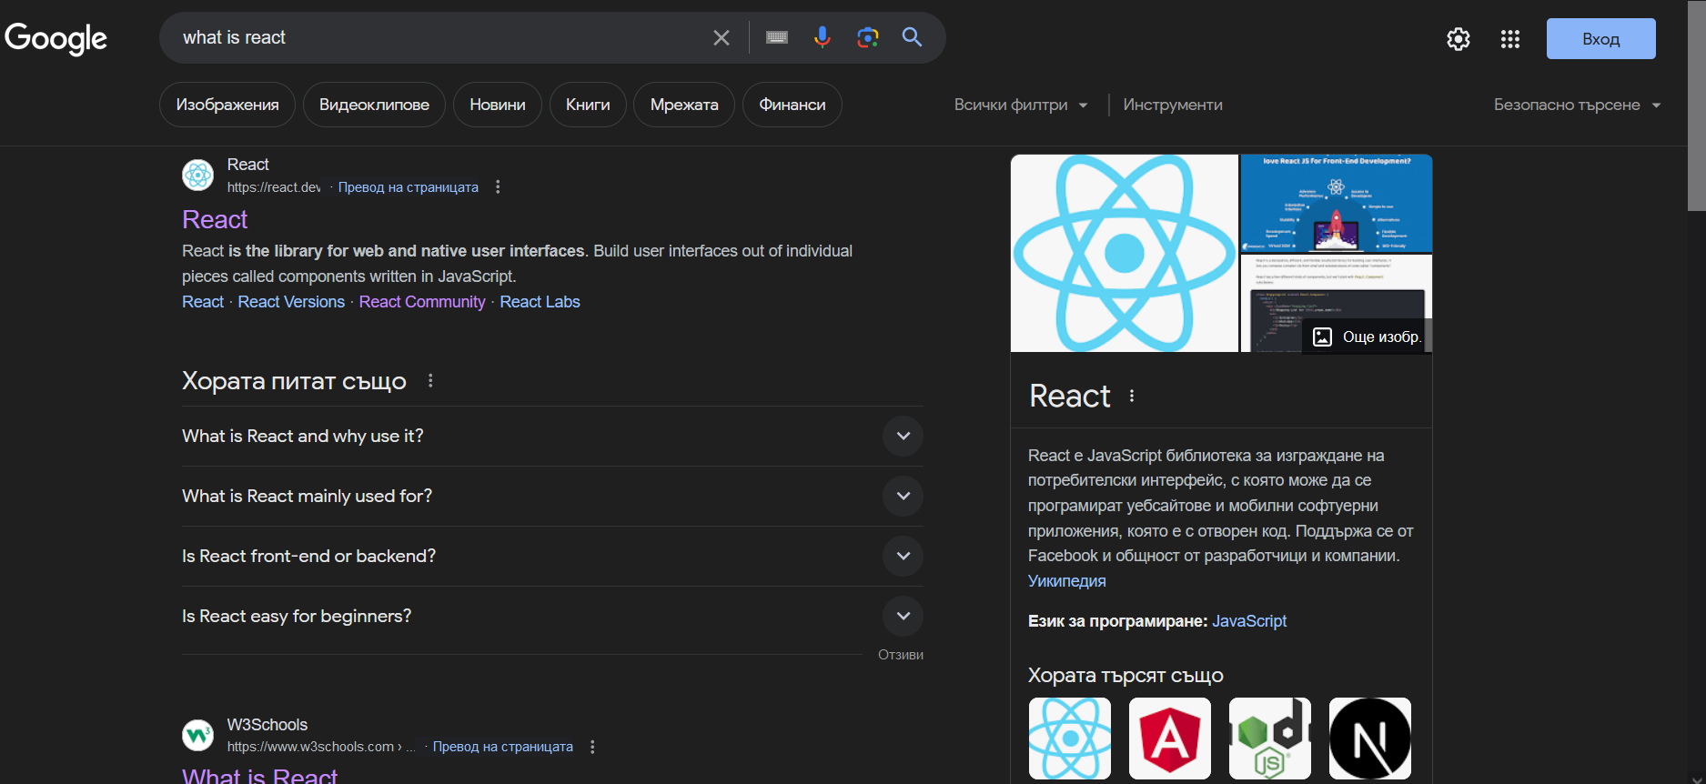Open options next to Хората питат също
Image resolution: width=1706 pixels, height=784 pixels.
click(430, 381)
